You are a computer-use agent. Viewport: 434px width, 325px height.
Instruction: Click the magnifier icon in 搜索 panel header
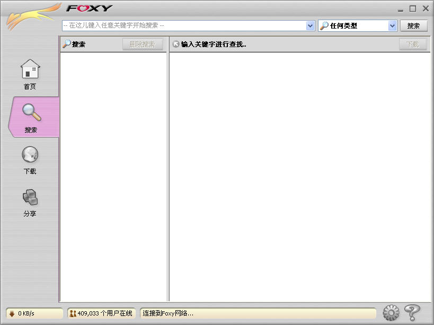coord(67,44)
